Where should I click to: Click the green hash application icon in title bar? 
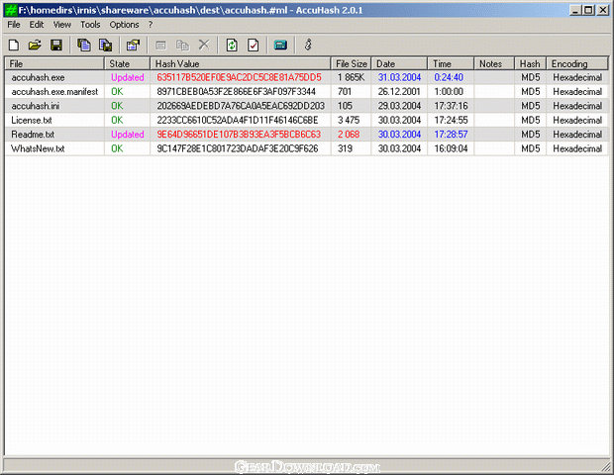coord(11,10)
